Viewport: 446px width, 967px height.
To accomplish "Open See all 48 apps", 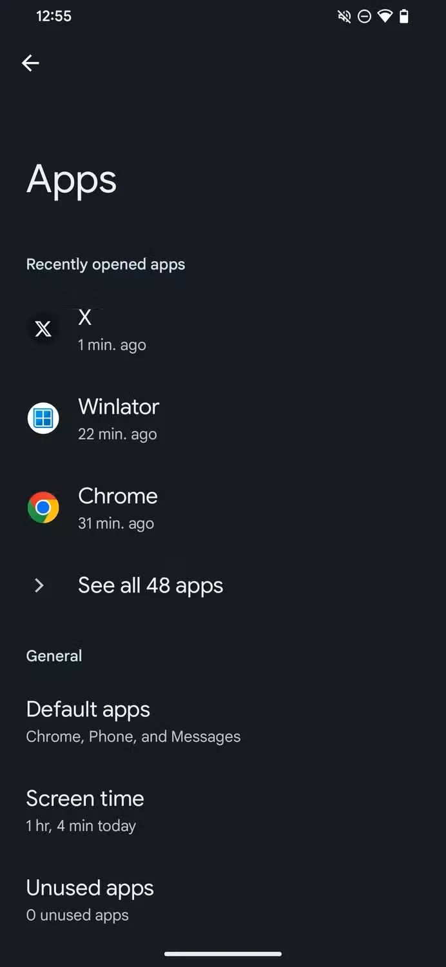I will 150,585.
